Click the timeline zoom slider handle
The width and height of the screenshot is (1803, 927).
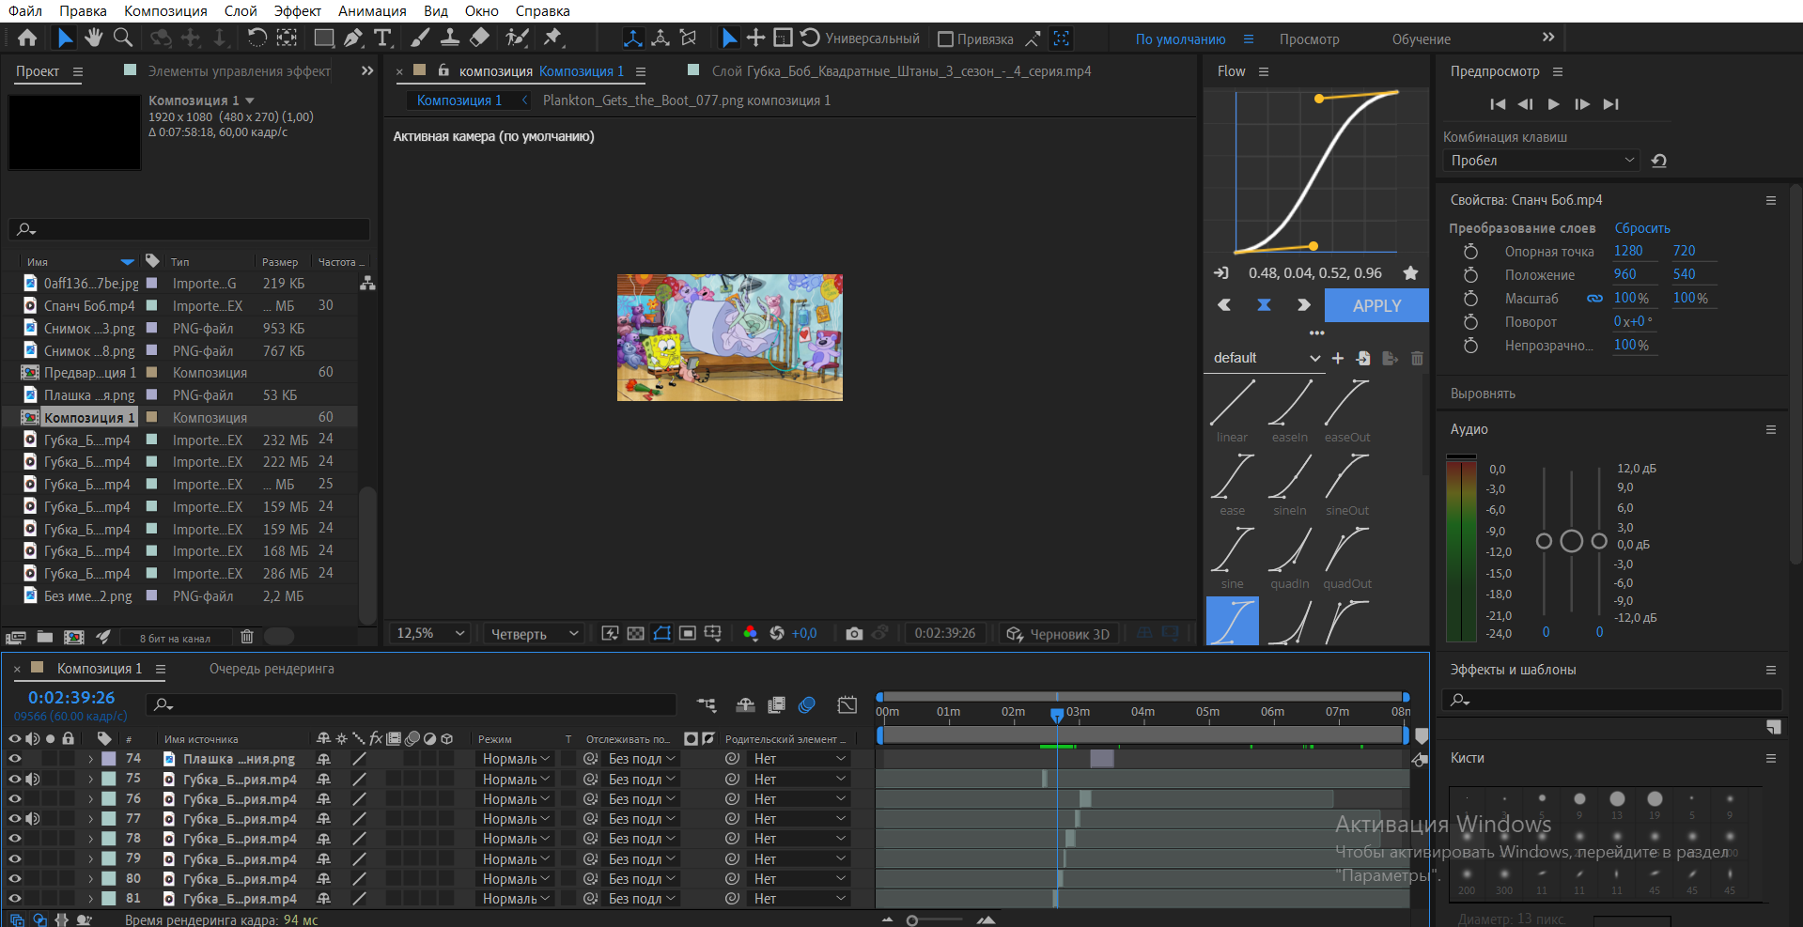coord(911,920)
